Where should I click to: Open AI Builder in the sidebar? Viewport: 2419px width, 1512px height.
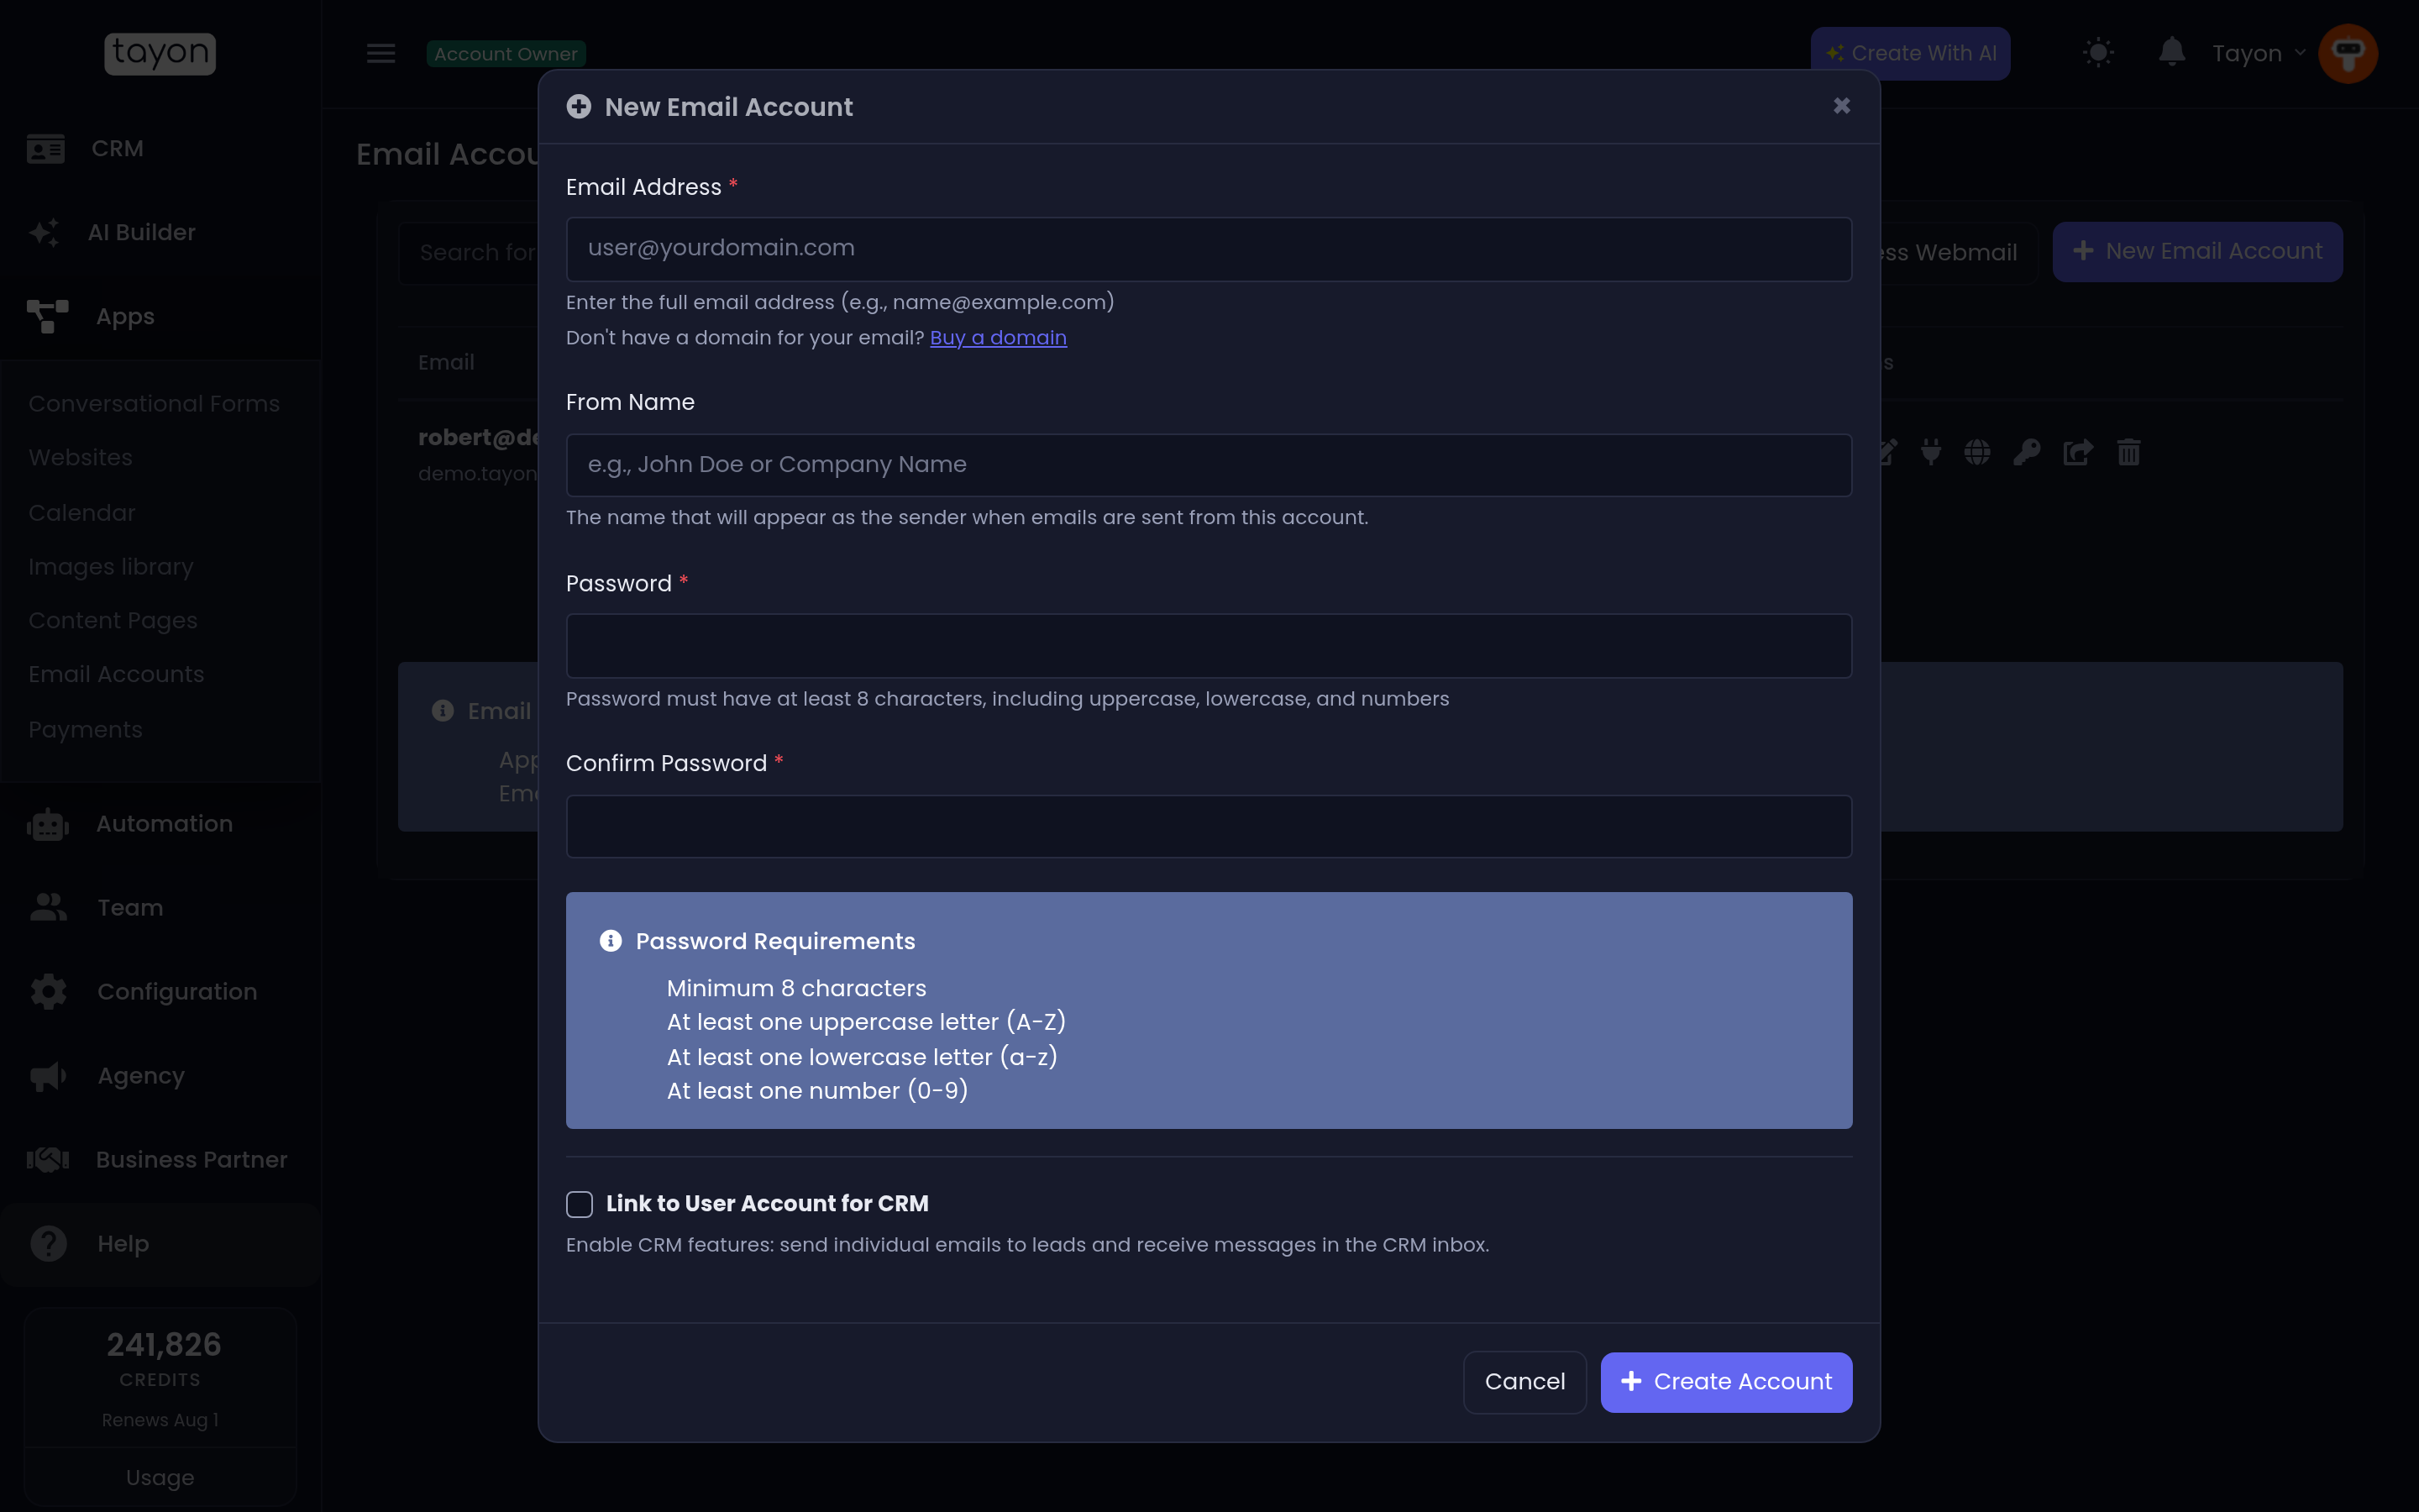point(141,232)
